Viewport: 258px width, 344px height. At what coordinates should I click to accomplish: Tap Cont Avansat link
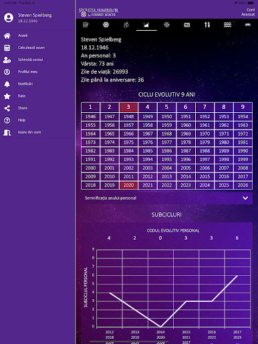click(x=248, y=12)
